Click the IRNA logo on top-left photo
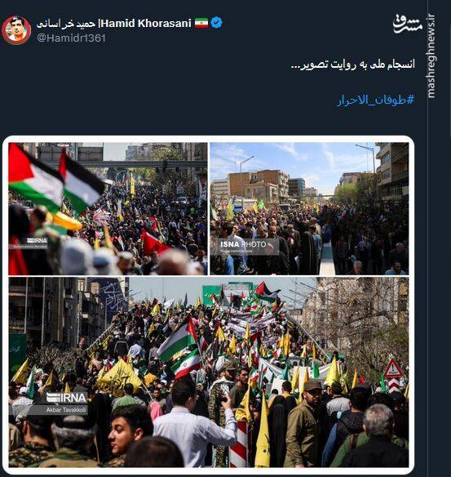This screenshot has width=451, height=477. click(37, 241)
